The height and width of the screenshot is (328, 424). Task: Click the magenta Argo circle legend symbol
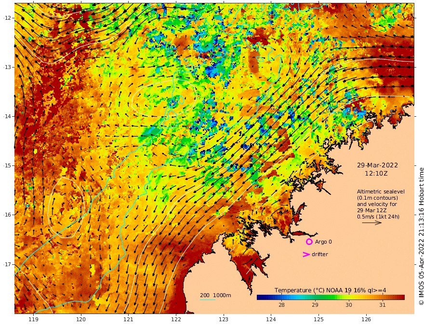point(309,242)
